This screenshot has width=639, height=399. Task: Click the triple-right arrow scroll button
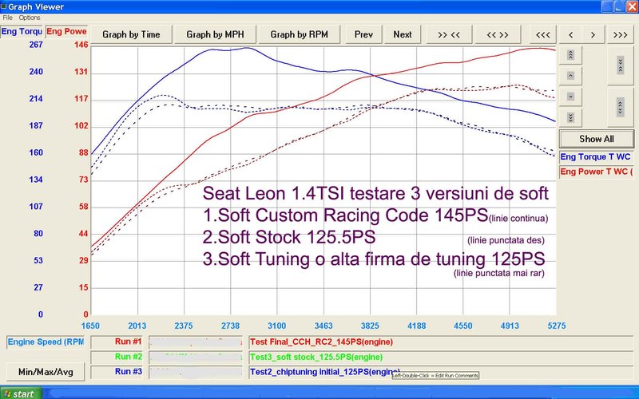point(621,34)
